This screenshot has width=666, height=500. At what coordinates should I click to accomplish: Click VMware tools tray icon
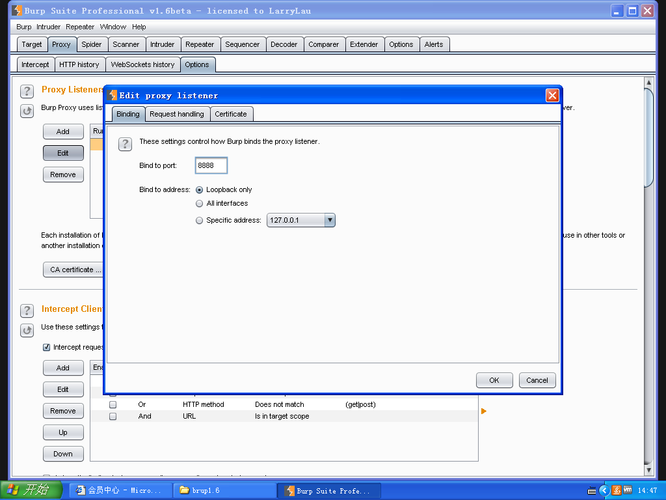628,490
